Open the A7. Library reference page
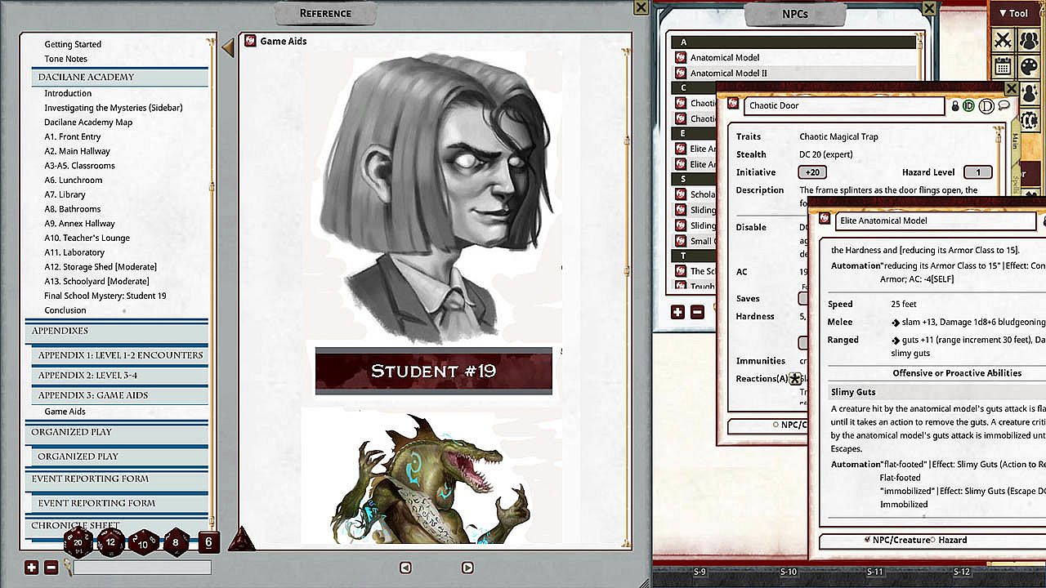Image resolution: width=1046 pixels, height=588 pixels. pos(65,194)
